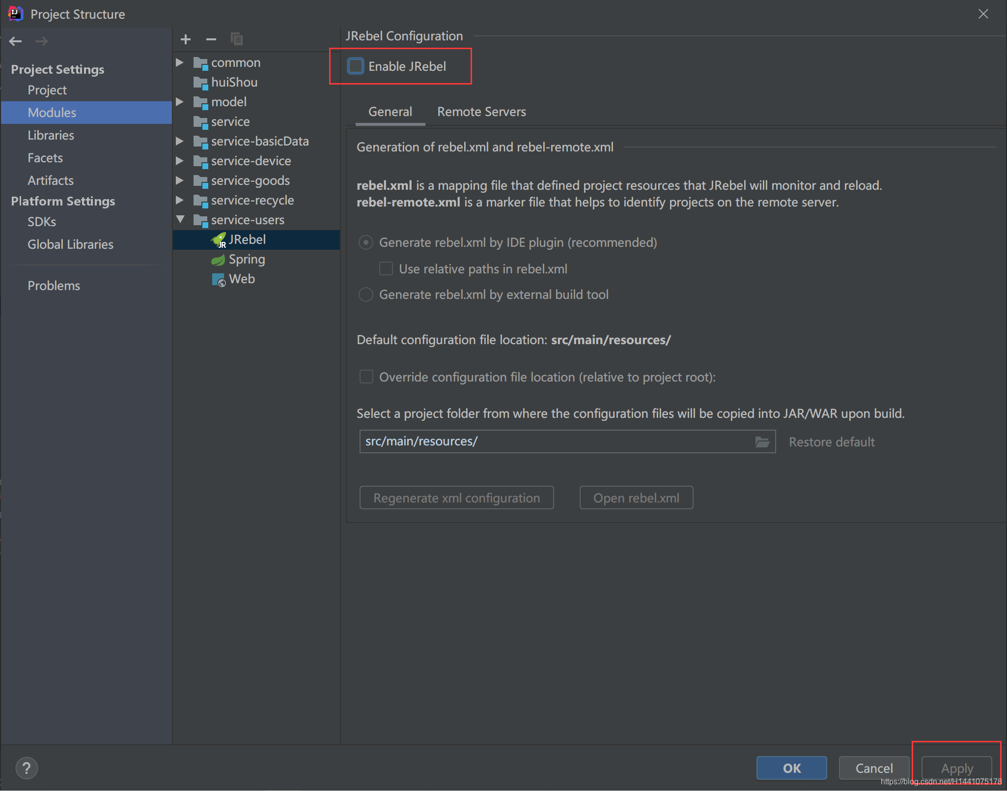Click the Spring leaf facet icon

[x=218, y=260]
